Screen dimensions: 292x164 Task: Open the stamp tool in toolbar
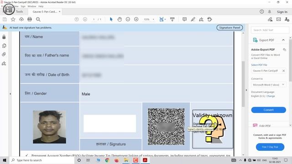[x=210, y=19]
